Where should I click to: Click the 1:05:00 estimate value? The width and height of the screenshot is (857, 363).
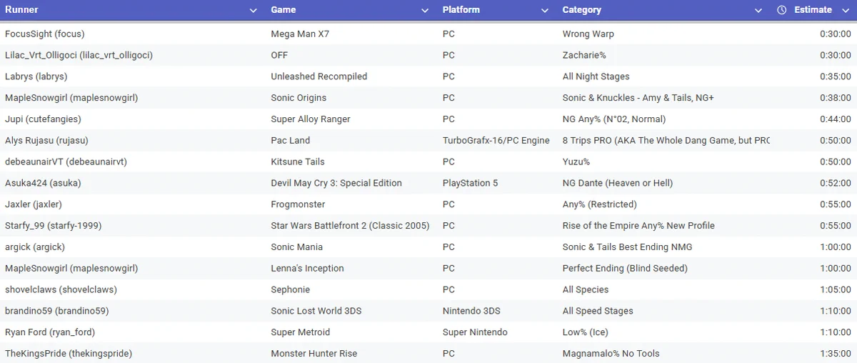(836, 290)
